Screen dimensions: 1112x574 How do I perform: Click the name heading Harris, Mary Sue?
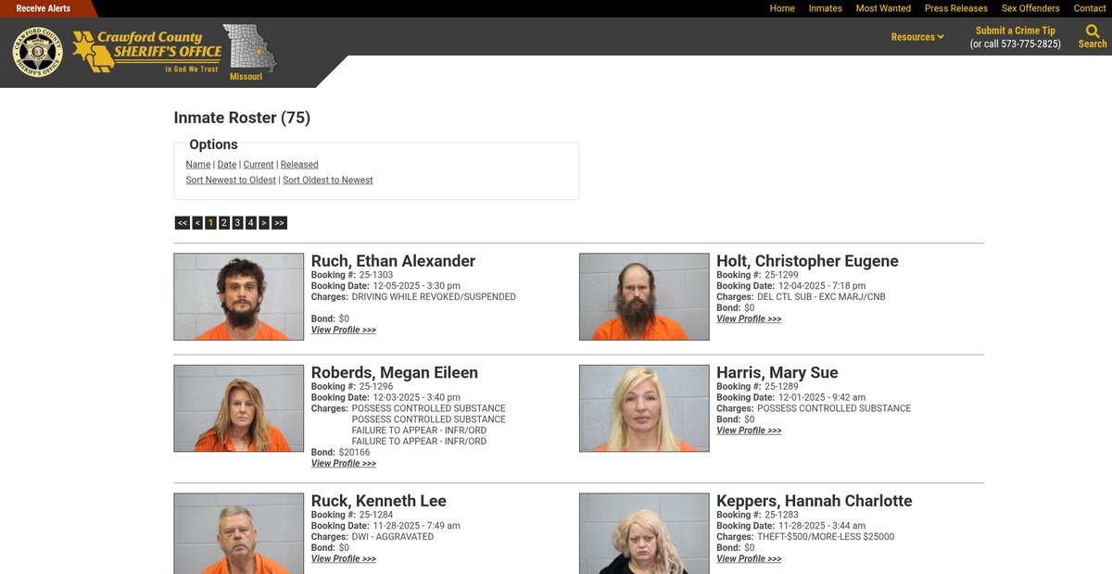pyautogui.click(x=777, y=372)
